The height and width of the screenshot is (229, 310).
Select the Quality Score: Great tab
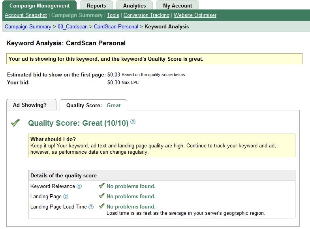coord(93,105)
